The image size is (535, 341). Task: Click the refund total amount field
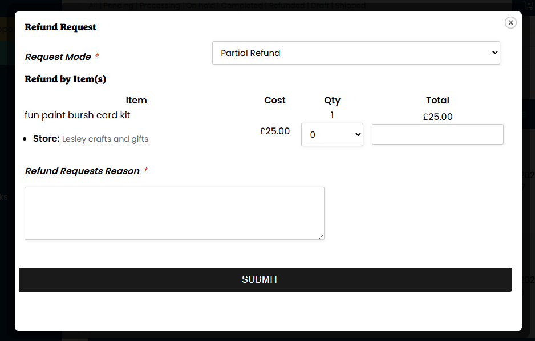437,134
